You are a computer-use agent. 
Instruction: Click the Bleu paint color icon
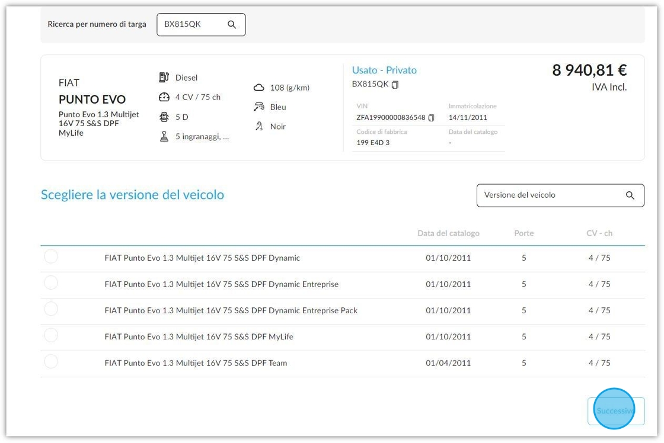[x=258, y=107]
